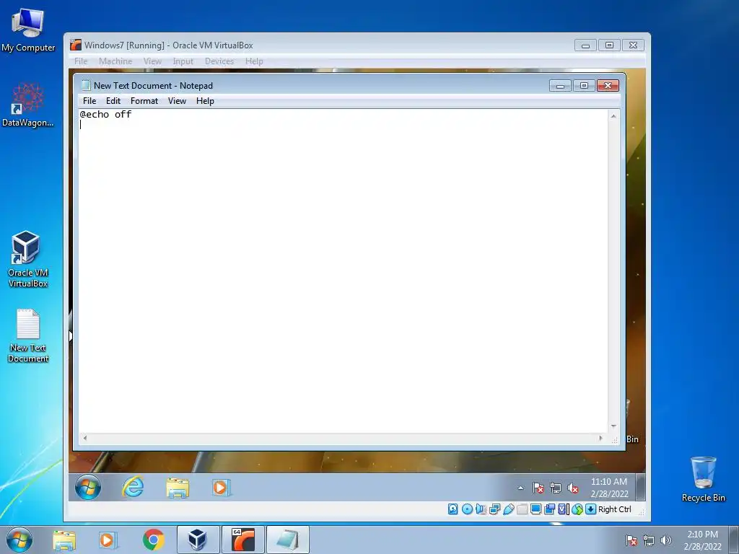This screenshot has height=554, width=739.
Task: Select the DataWagon desktop shortcut
Action: tap(28, 105)
